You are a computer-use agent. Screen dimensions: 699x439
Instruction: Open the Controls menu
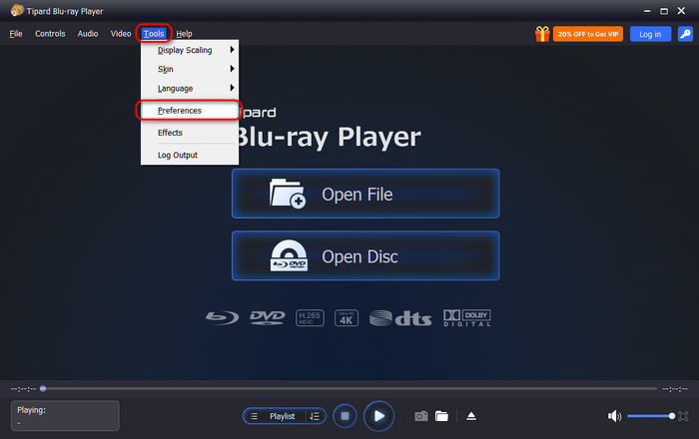coord(50,34)
